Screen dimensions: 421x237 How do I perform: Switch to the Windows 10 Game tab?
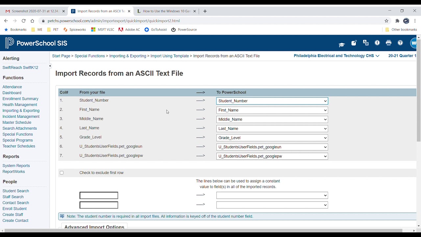[166, 11]
